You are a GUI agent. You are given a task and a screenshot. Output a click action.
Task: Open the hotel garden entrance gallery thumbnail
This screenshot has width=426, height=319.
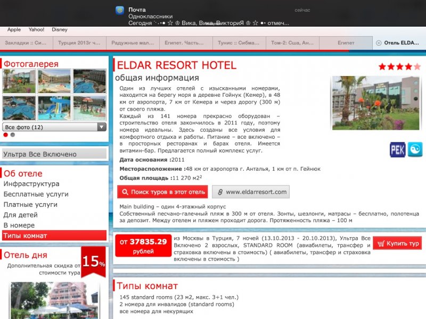[19, 81]
